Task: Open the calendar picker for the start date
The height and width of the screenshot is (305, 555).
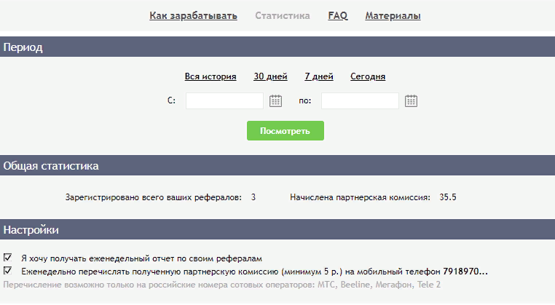Action: (x=275, y=101)
